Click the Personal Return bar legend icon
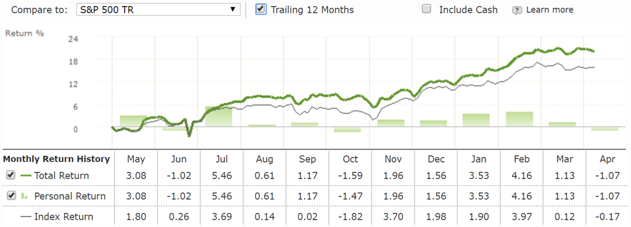This screenshot has height=227, width=631. (x=24, y=196)
